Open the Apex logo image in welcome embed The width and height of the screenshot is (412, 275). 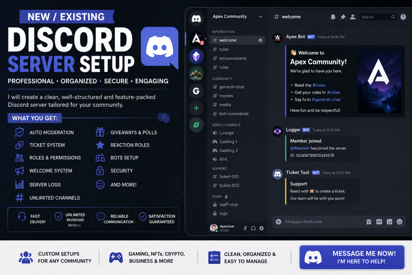379,81
